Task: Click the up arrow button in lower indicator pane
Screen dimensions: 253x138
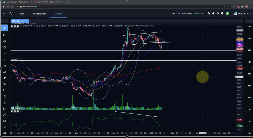Action: point(18,111)
